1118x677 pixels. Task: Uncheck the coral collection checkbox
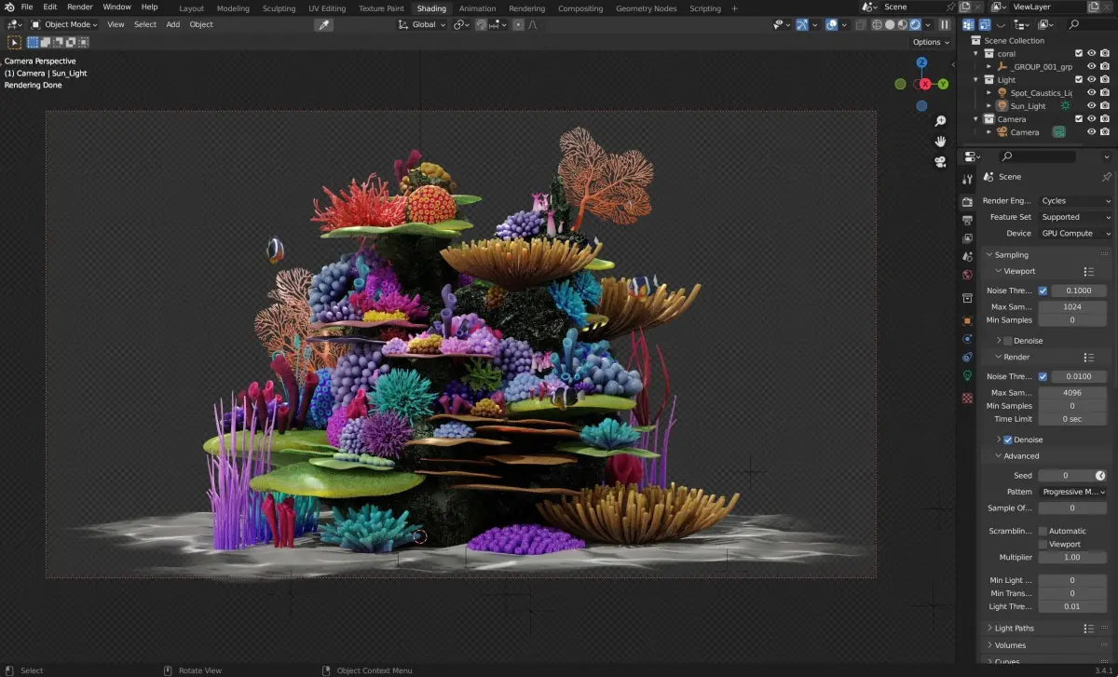coord(1079,54)
